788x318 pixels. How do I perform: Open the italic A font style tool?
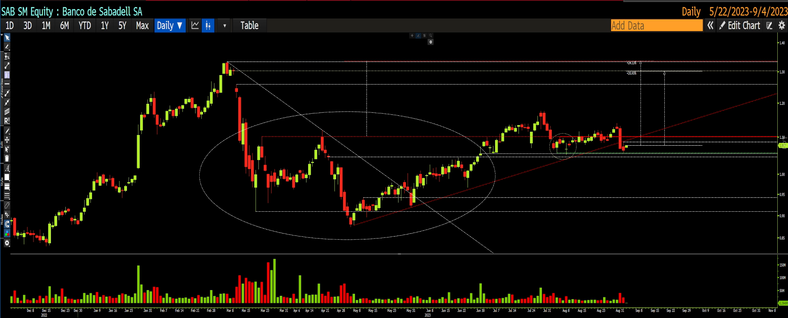point(7,168)
